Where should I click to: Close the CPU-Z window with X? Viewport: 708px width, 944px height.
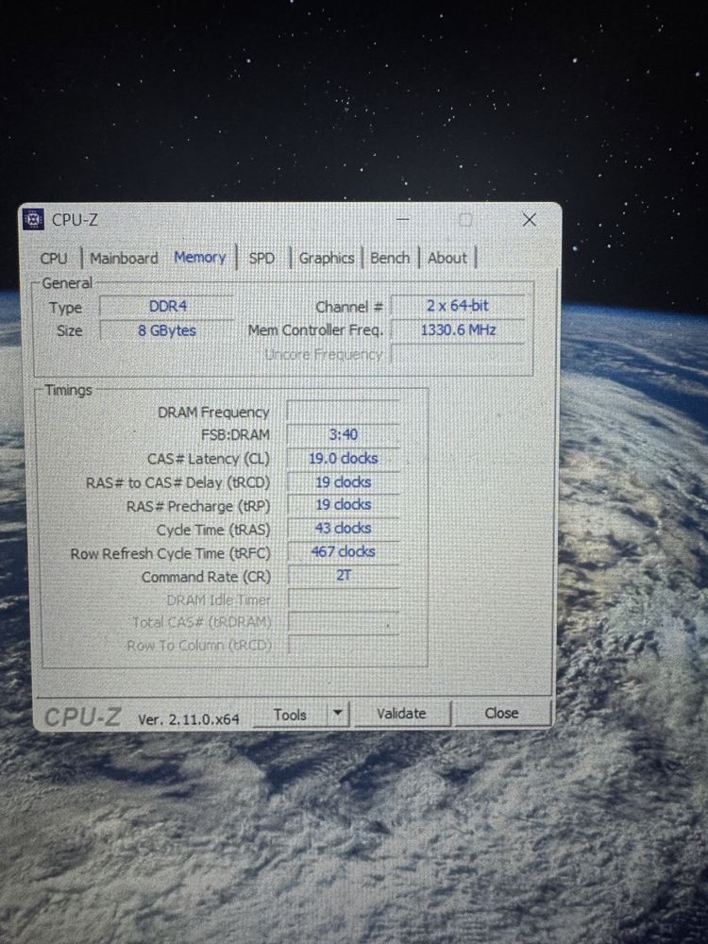click(x=530, y=220)
